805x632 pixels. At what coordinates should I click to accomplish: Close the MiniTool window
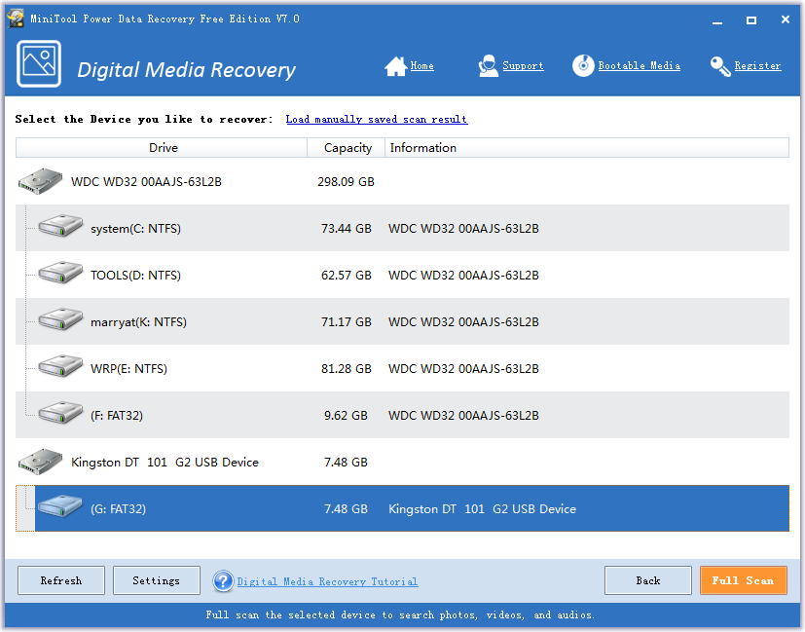coord(785,19)
